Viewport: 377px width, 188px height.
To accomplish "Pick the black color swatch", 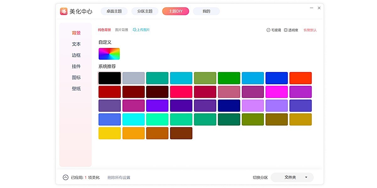I will (110, 78).
